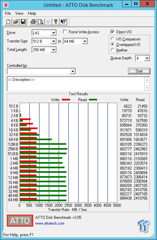The width and height of the screenshot is (157, 240).
Task: Open the Controlled by dropdown
Action: [73, 71]
